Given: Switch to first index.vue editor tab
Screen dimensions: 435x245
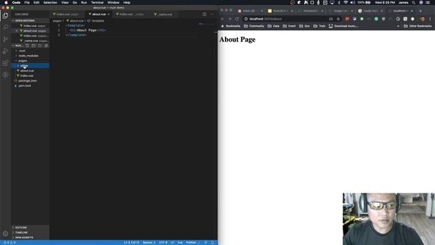Looking at the screenshot, I should (67, 14).
